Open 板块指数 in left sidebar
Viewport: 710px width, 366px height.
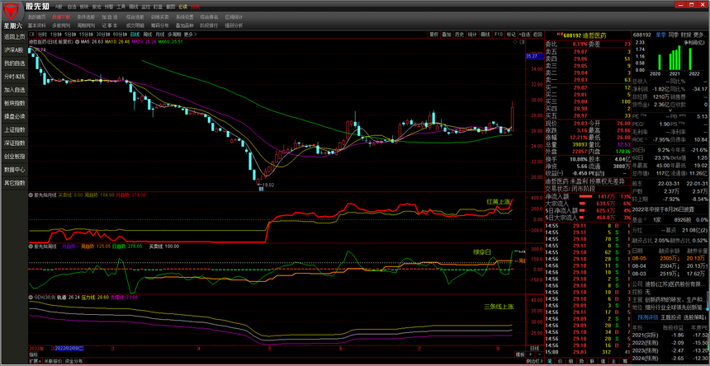(x=14, y=103)
